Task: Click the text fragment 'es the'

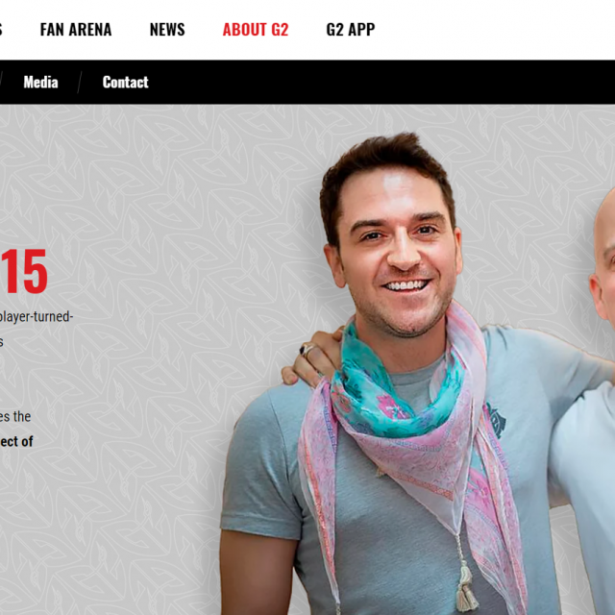Action: click(15, 416)
